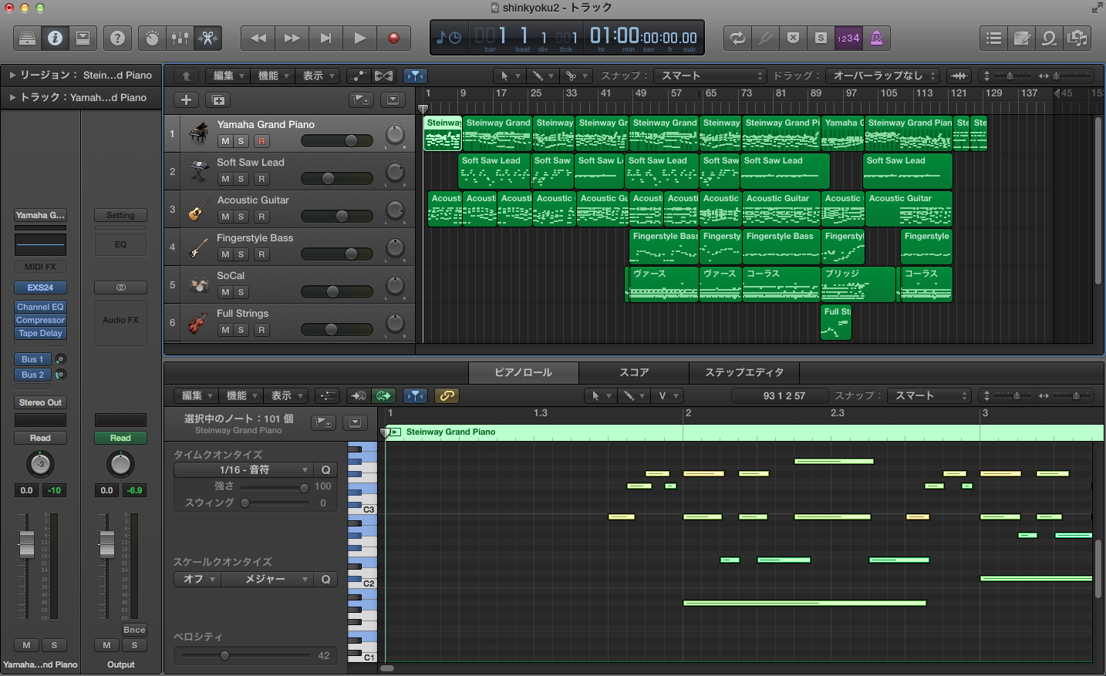Open the Mixer faders icon
This screenshot has width=1106, height=676.
[180, 38]
